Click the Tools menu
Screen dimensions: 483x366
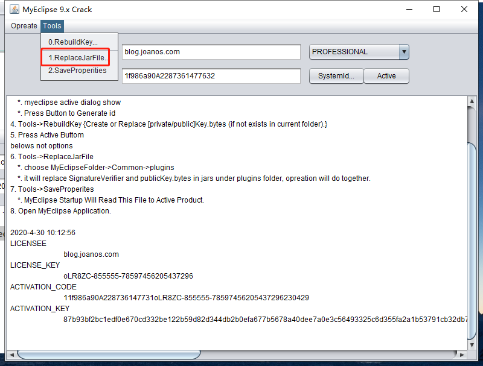(52, 26)
